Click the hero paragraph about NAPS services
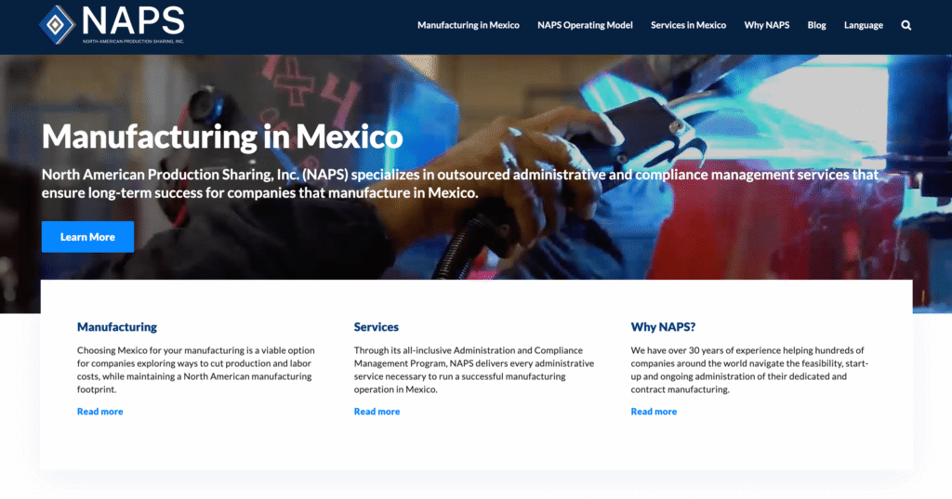This screenshot has height=499, width=952. (460, 183)
